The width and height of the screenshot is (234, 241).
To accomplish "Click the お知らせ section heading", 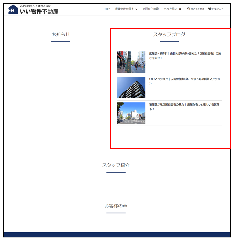I will point(60,35).
